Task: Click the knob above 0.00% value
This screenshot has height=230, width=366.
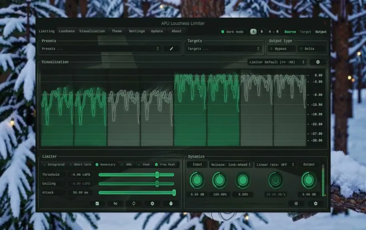Action: 243,180
